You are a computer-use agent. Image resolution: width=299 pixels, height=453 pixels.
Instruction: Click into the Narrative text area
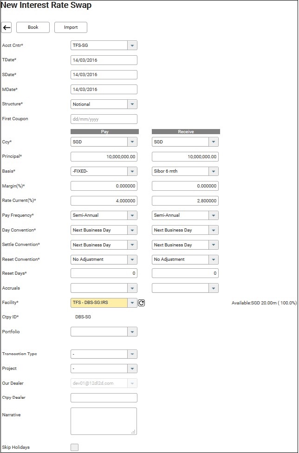(104, 421)
